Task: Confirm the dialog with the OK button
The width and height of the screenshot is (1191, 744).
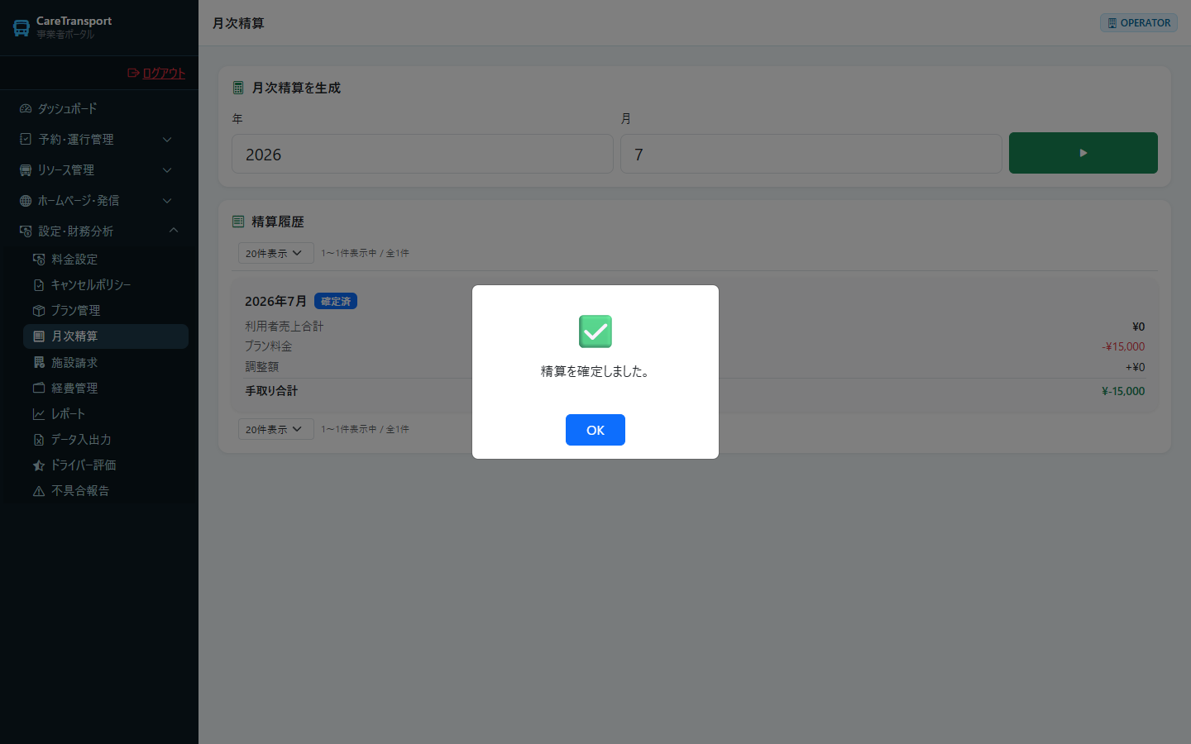Action: [x=595, y=430]
